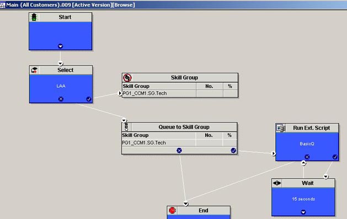Viewport: 347px width, 219px height.
Task: Click No. column header in Queue to Skill Group
Action: coord(209,135)
